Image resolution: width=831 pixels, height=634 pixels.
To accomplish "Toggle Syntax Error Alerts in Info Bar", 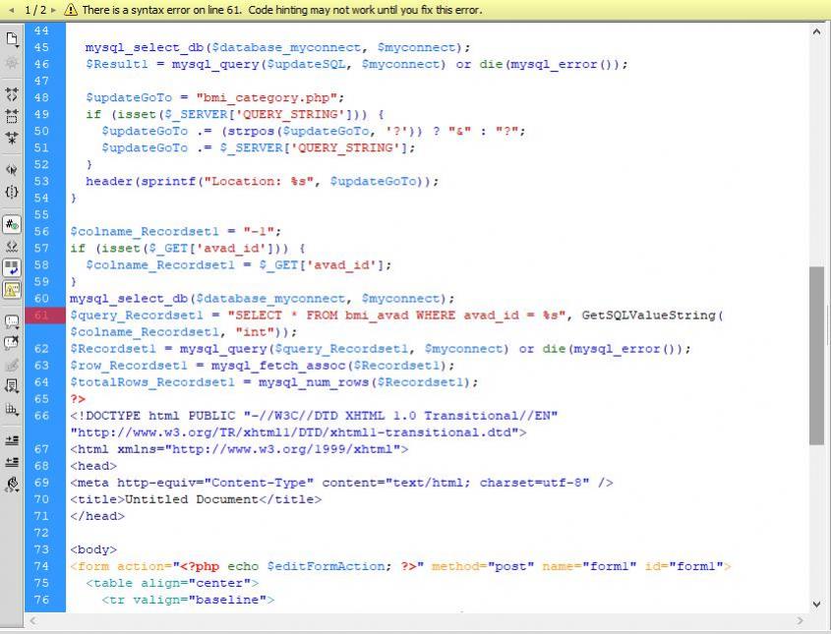I will [x=12, y=290].
